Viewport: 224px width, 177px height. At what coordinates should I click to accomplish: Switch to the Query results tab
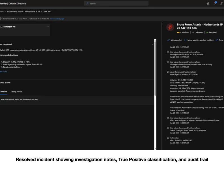(17, 92)
